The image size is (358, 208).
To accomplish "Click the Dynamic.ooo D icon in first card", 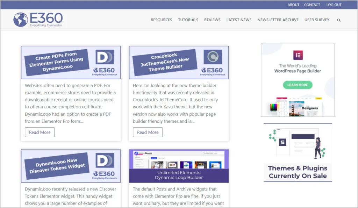I will point(105,57).
